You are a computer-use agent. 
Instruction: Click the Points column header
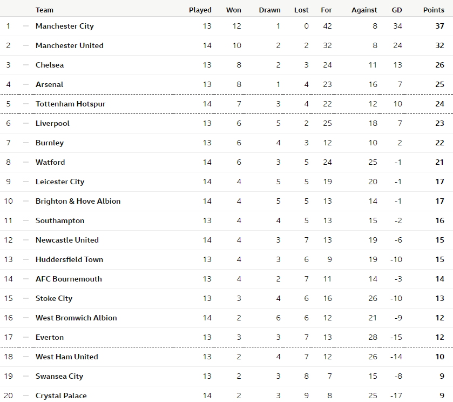click(x=434, y=10)
